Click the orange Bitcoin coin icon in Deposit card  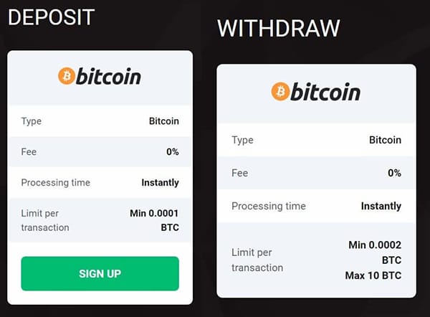[66, 76]
